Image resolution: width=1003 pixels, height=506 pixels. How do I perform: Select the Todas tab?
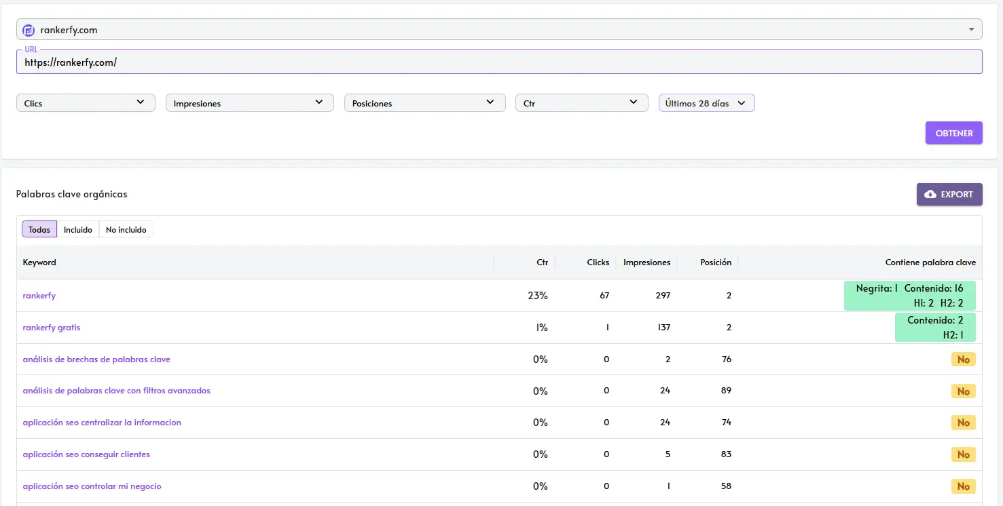click(x=39, y=229)
